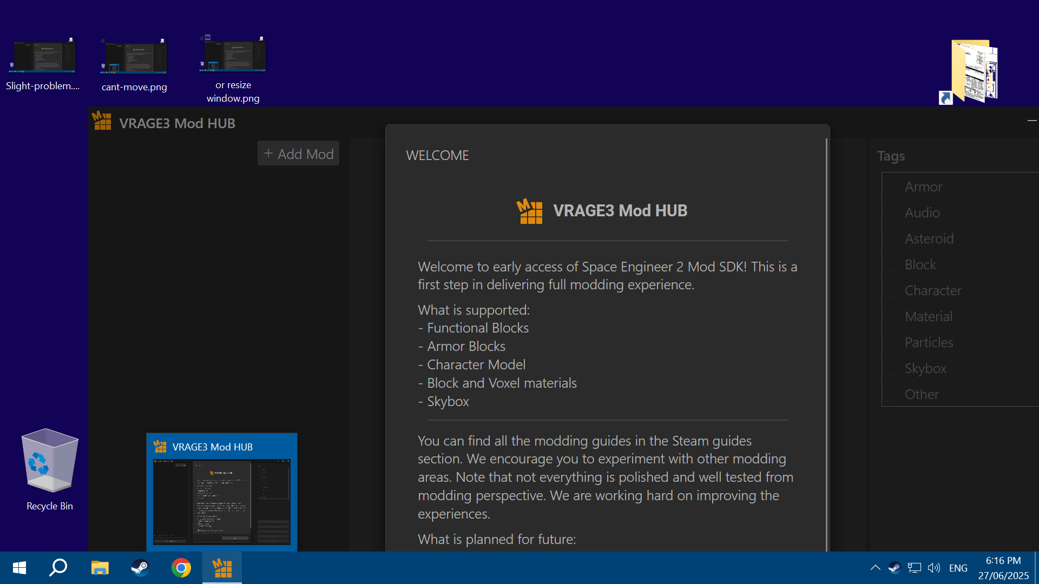Click the welcome dialog vertical scrollbar

click(826, 345)
